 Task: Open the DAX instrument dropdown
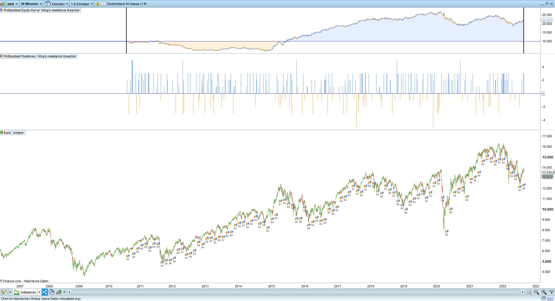12,4
